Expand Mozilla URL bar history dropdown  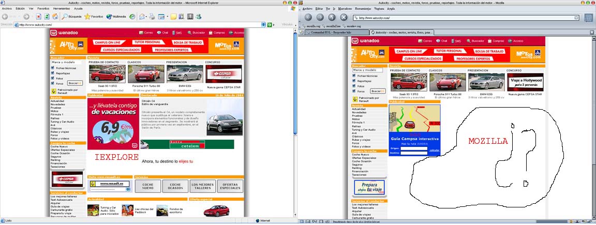click(577, 18)
